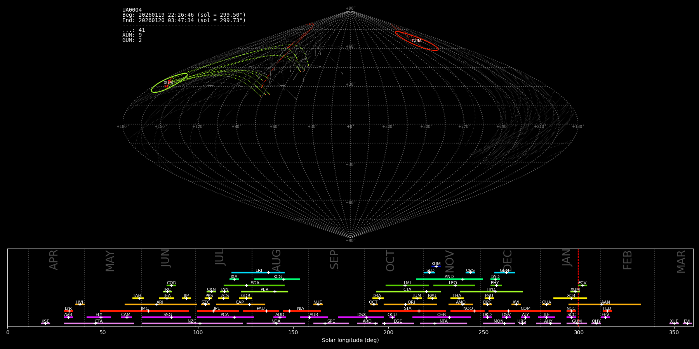The height and width of the screenshot is (349, 699).
Task: Click the +90° north pole label
Action: 350,9
